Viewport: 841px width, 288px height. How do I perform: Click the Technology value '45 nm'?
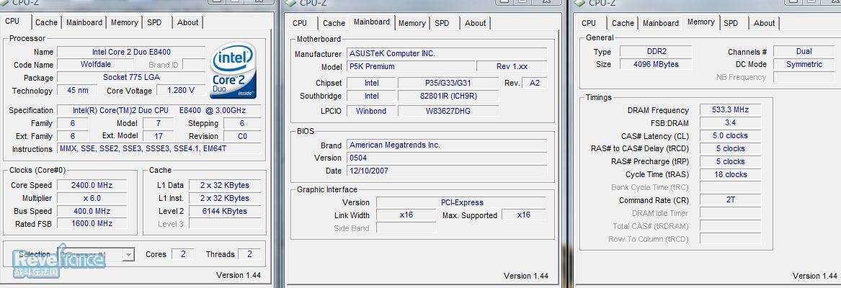click(x=78, y=90)
